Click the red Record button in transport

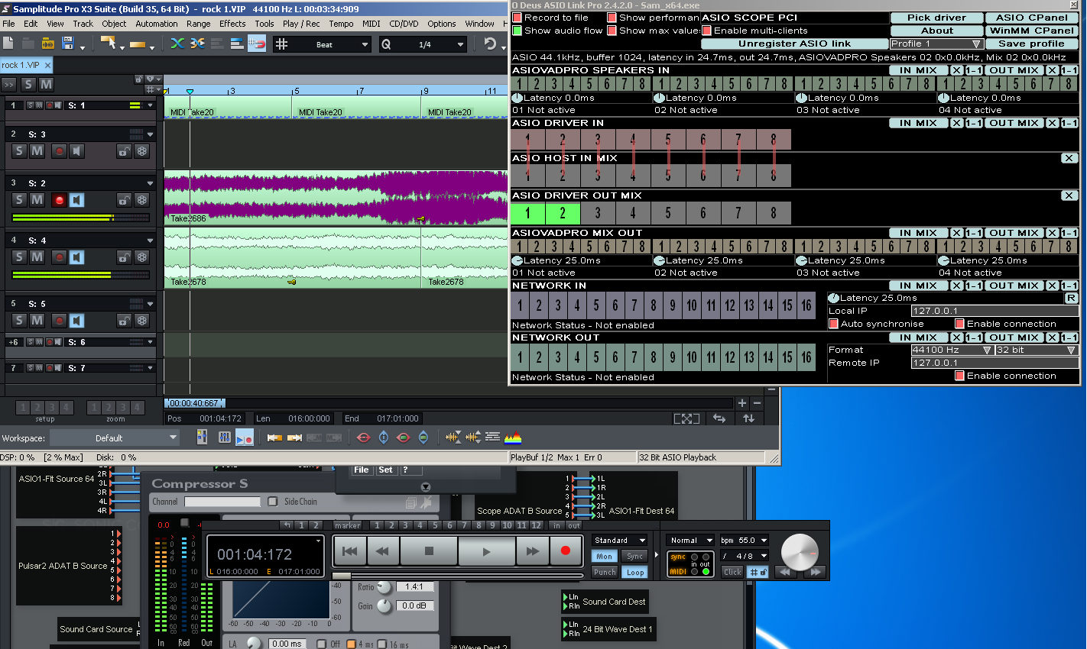pos(566,551)
